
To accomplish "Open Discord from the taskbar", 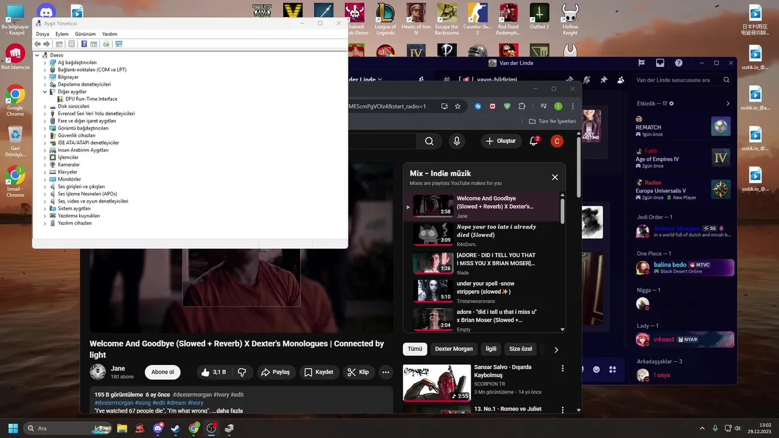I will 158,428.
